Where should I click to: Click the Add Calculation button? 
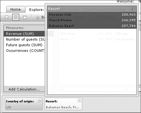(24, 89)
